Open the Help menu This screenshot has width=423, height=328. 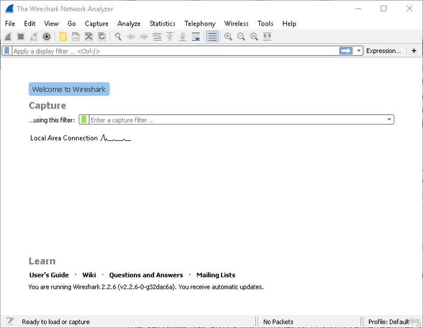289,24
